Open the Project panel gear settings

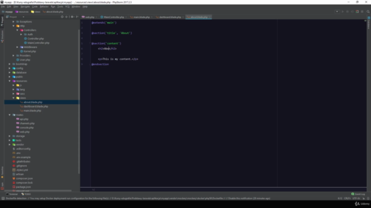click(x=72, y=17)
